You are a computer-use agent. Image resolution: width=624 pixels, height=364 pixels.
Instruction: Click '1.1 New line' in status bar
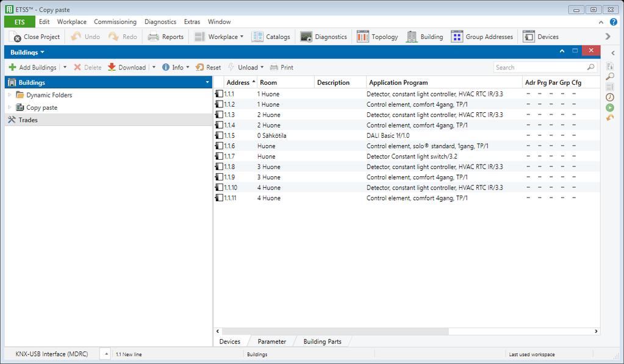129,354
